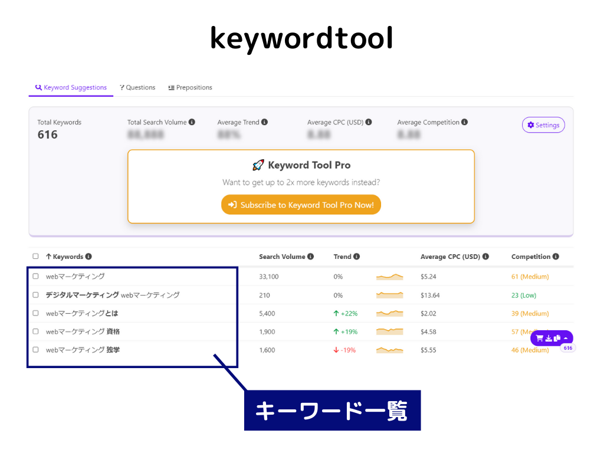Viewport: 604px width, 453px height.
Task: Click info icon beside Trend column header
Action: [x=357, y=257]
